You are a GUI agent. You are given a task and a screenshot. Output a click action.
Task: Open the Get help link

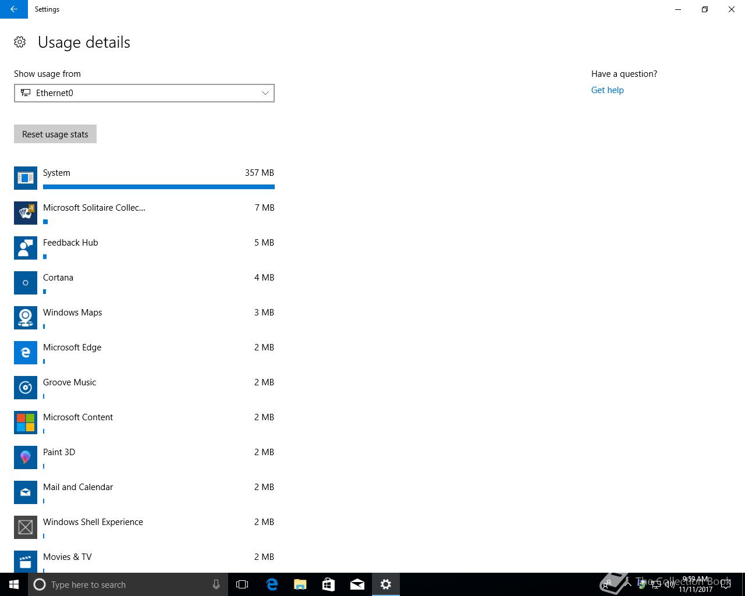(607, 90)
